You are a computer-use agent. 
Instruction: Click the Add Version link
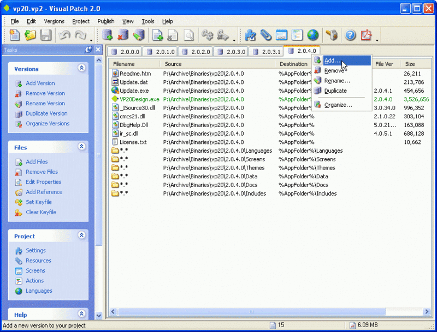(40, 83)
